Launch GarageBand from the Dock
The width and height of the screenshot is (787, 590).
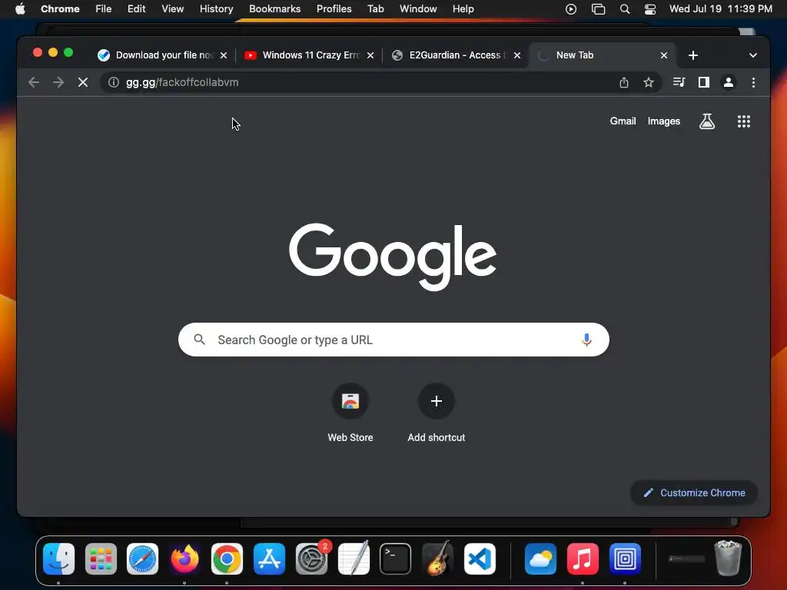[x=437, y=559]
